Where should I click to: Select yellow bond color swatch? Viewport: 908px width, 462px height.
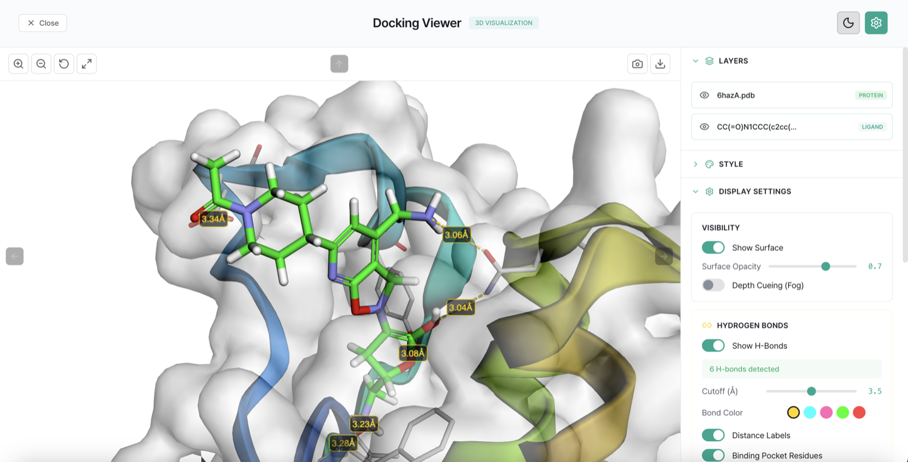coord(793,413)
